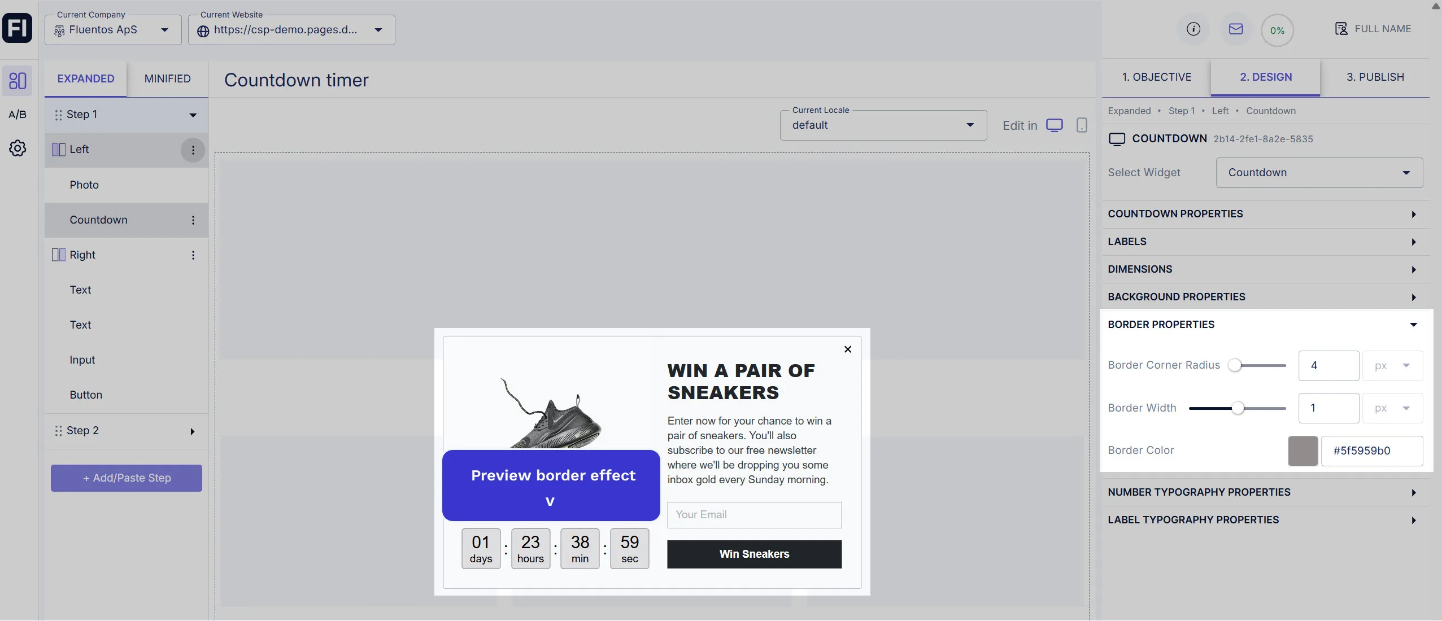The width and height of the screenshot is (1442, 621).
Task: Open the Current Locale dropdown
Action: coord(883,125)
